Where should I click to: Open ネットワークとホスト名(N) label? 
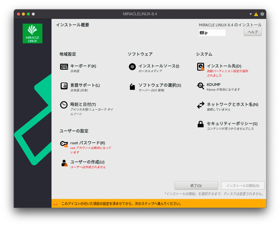[233, 104]
